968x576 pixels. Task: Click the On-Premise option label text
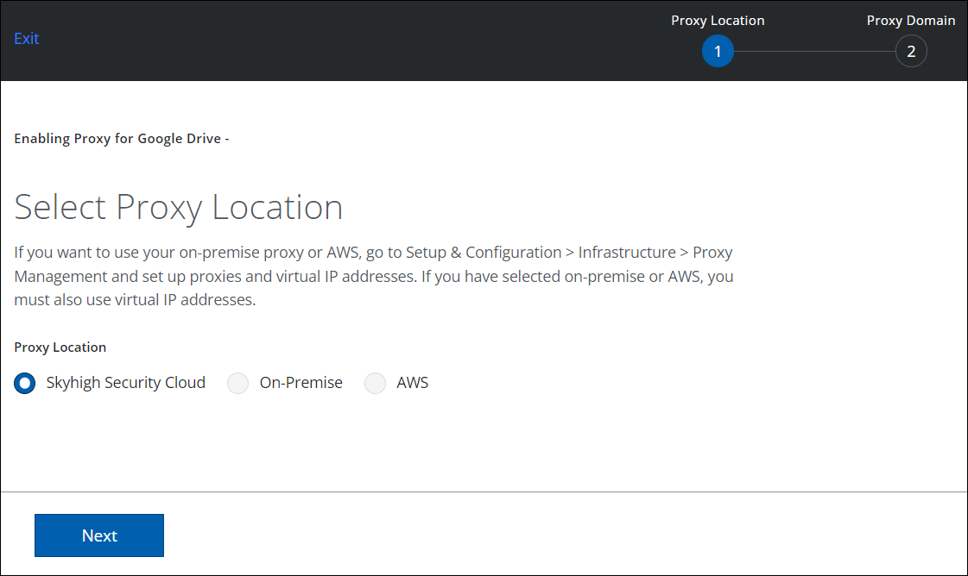click(x=301, y=383)
